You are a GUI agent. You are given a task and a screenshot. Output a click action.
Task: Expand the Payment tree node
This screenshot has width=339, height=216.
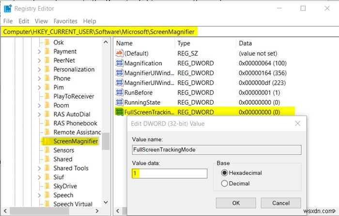[39, 51]
